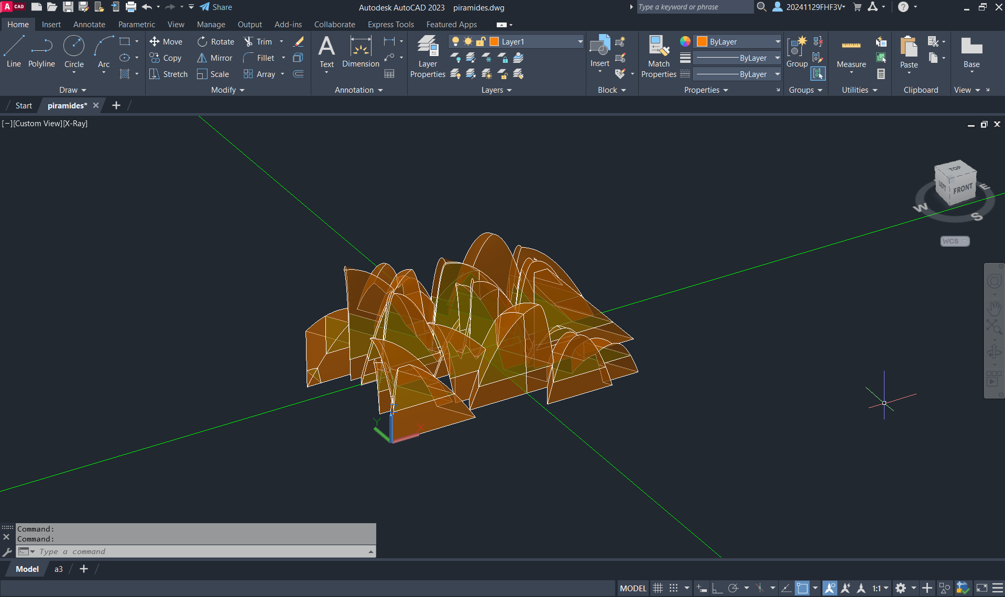Click the Rotate tool
Viewport: 1005px width, 597px height.
click(216, 42)
